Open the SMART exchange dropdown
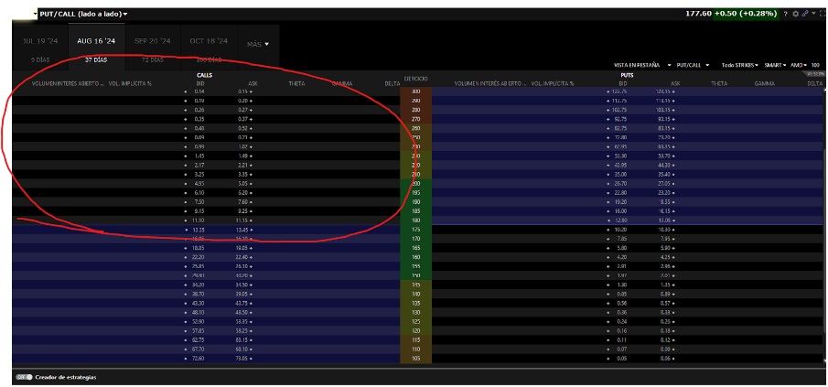 coord(774,65)
